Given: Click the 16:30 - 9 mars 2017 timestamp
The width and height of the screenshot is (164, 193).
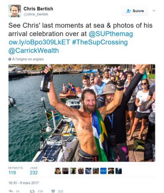Looking at the screenshot, I should pyautogui.click(x=23, y=183).
